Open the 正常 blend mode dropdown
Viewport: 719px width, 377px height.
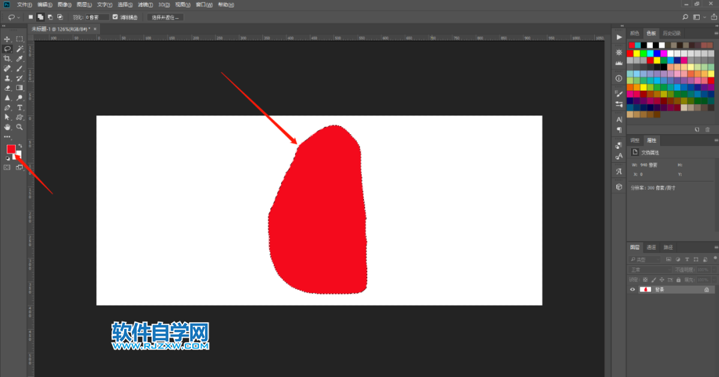click(x=650, y=270)
